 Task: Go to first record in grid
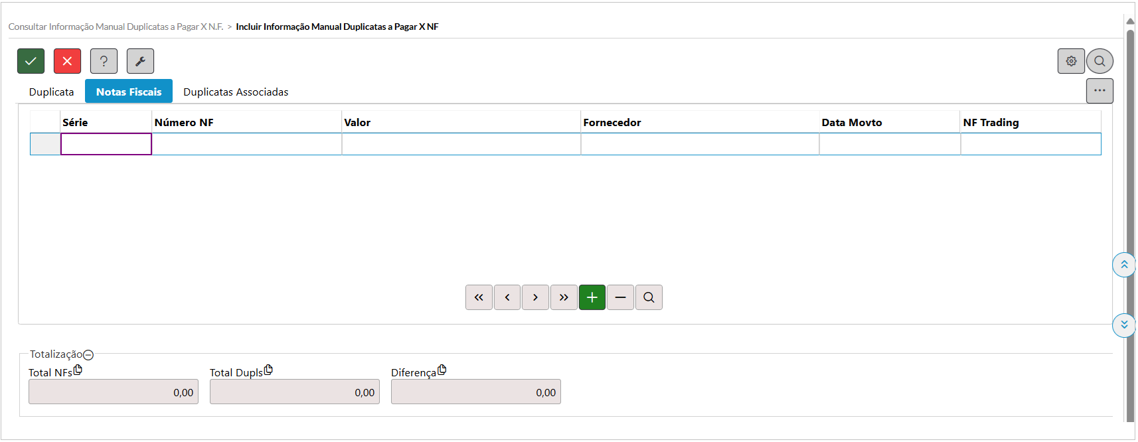[479, 297]
